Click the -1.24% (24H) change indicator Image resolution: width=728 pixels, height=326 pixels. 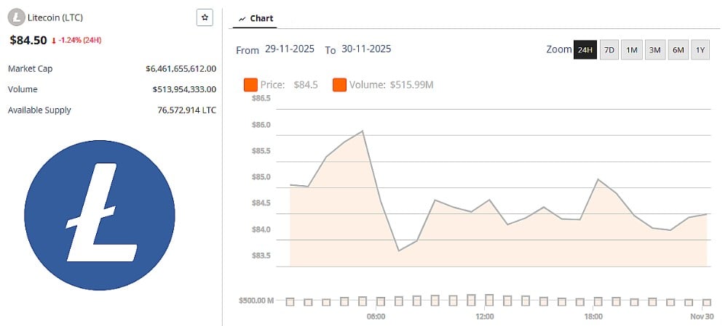(x=76, y=40)
